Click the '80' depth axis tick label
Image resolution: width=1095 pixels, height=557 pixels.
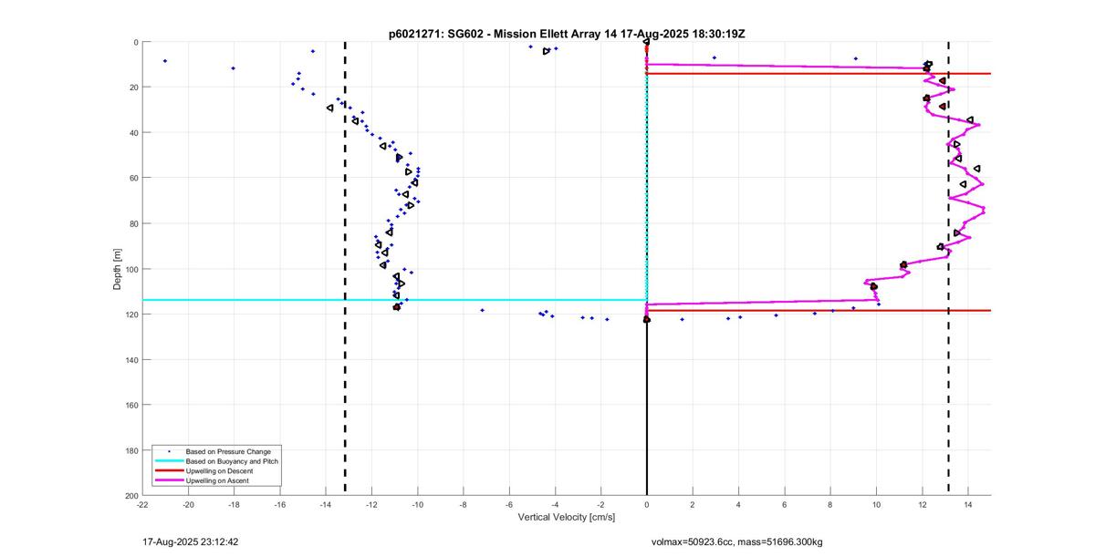click(133, 223)
